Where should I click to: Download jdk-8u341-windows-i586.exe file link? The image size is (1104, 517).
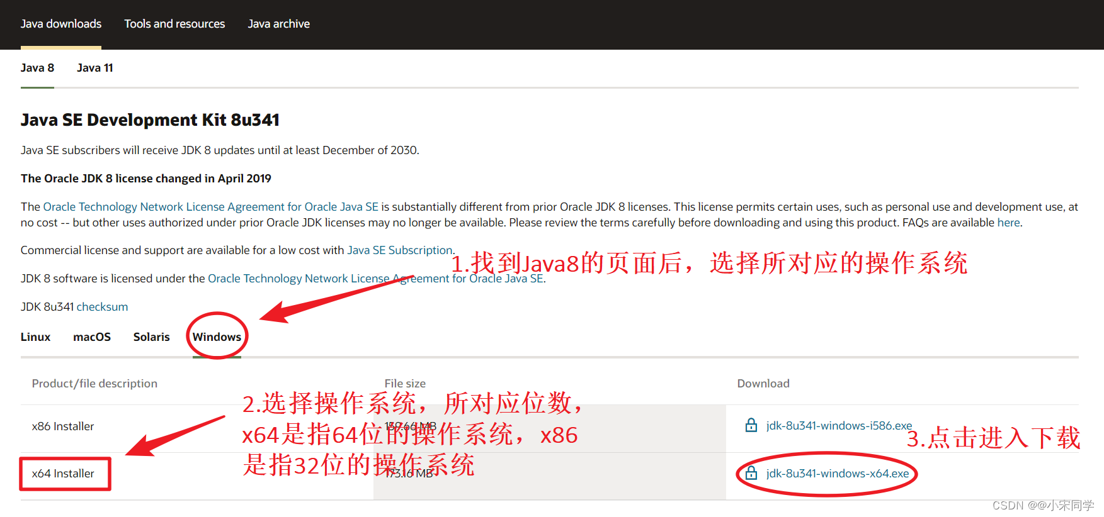point(839,426)
